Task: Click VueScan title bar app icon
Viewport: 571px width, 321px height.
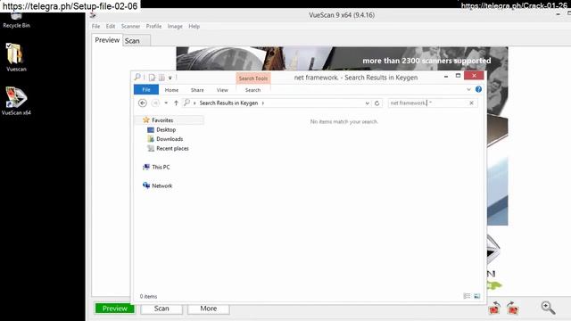Action: (93, 15)
